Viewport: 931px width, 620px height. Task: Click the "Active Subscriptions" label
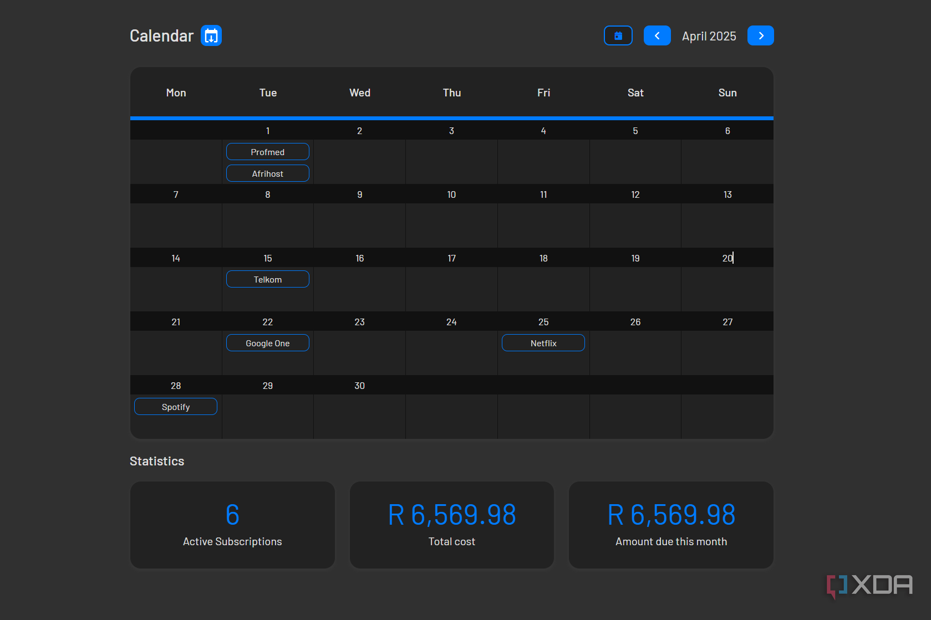(232, 541)
